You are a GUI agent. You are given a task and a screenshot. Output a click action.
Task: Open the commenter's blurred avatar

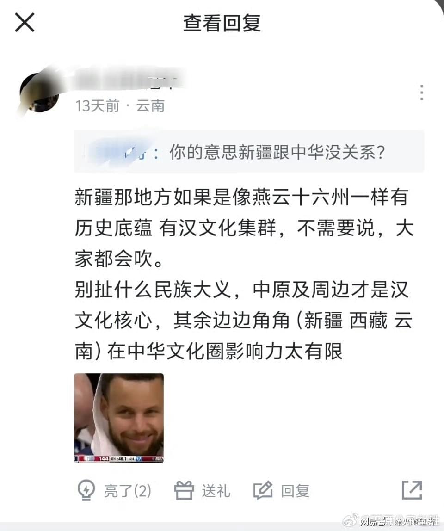(x=39, y=92)
